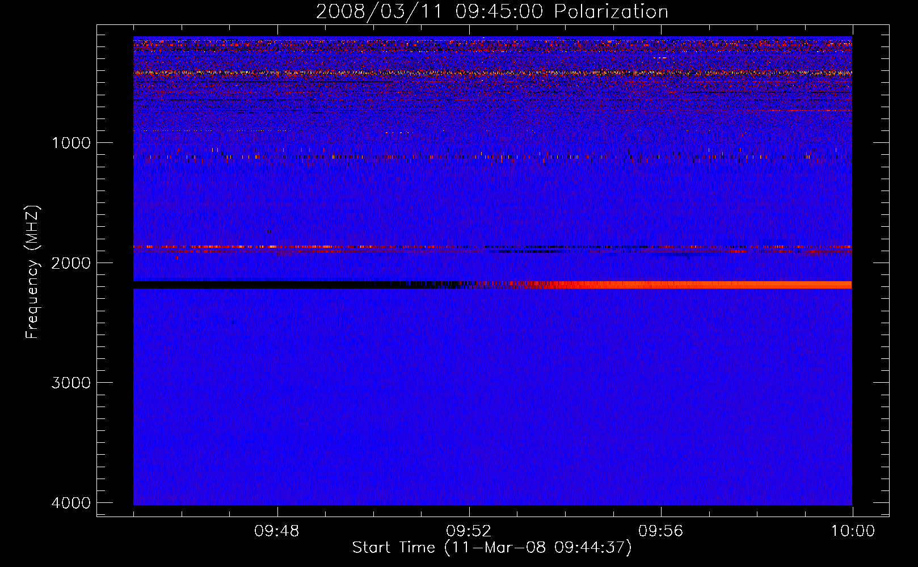The width and height of the screenshot is (918, 567).
Task: Click the 3000 frequency tick label
Action: click(71, 383)
